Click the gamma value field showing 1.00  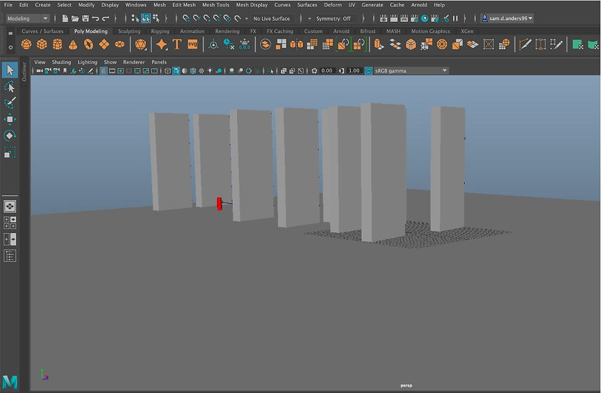(x=354, y=71)
